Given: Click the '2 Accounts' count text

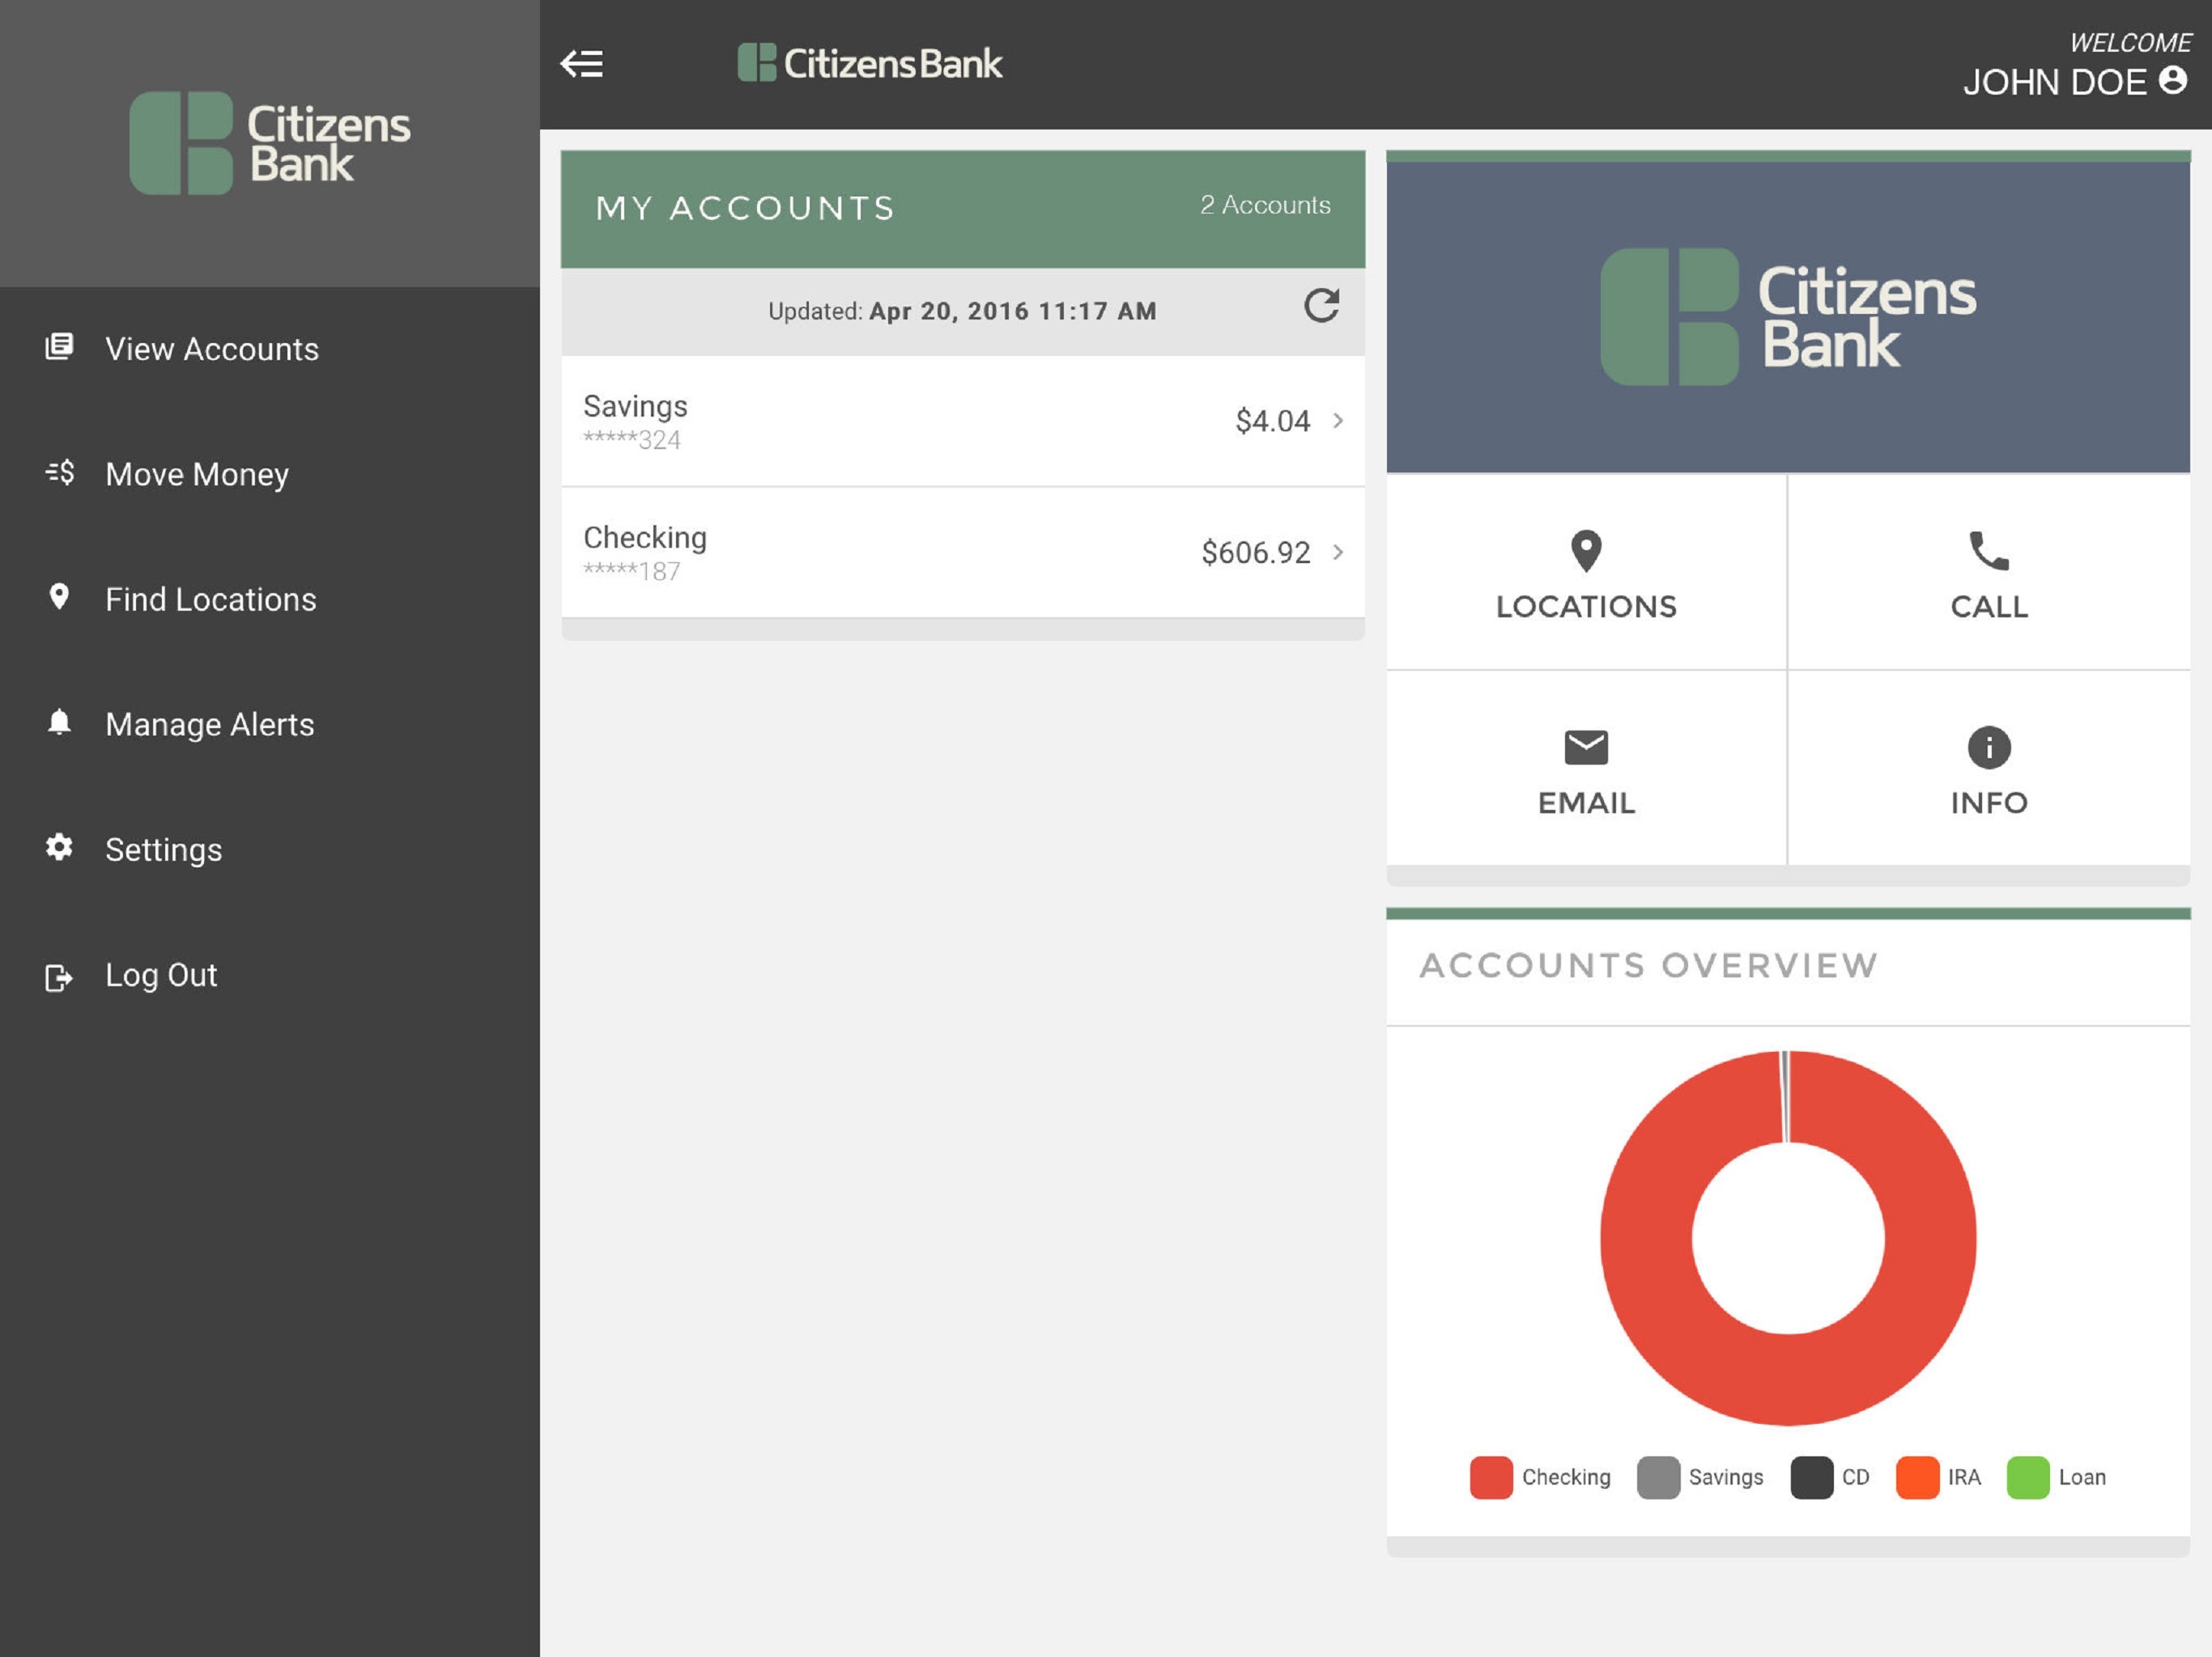Looking at the screenshot, I should (x=1265, y=205).
